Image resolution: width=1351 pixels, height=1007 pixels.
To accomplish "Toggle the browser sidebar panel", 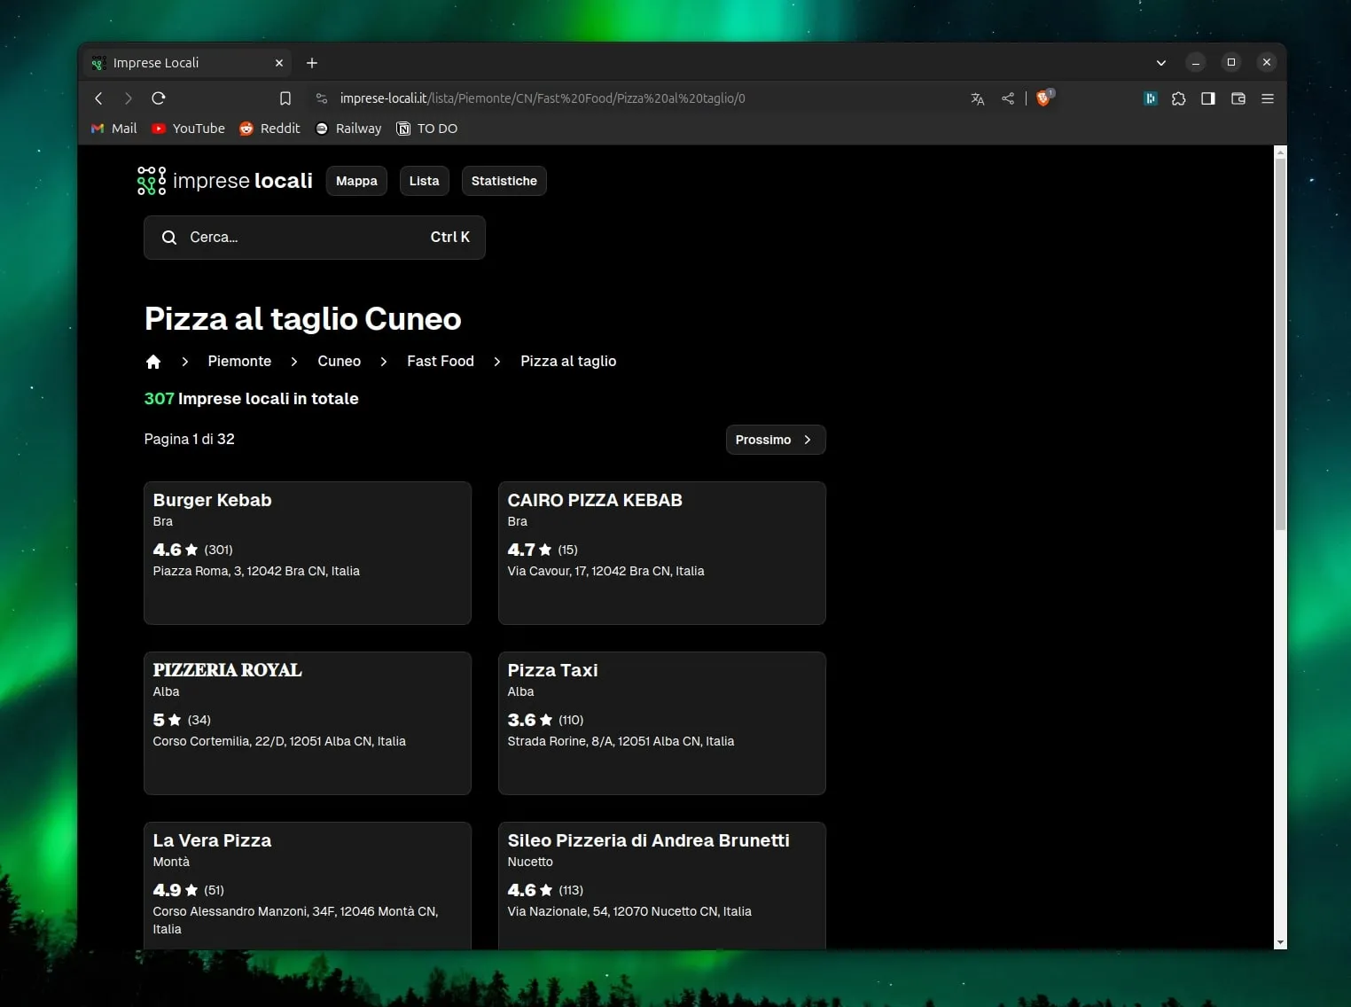I will [x=1207, y=98].
